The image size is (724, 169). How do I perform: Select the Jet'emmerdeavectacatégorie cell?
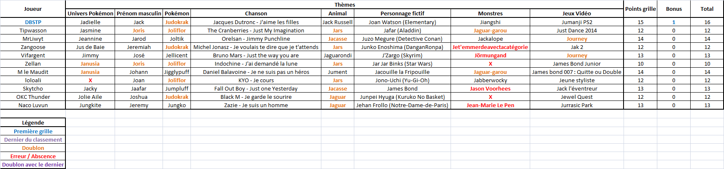point(490,47)
